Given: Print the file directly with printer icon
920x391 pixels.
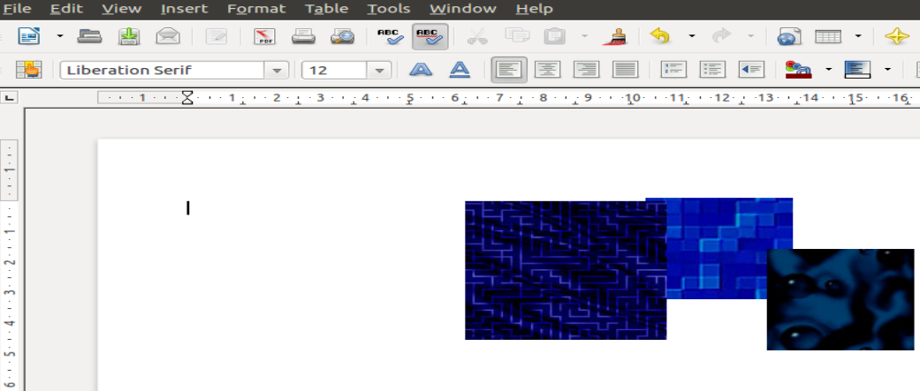Looking at the screenshot, I should pos(303,36).
